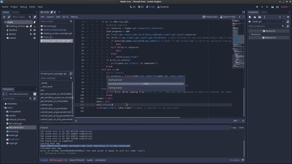
Task: Stop the running scene
Action: [267, 7]
